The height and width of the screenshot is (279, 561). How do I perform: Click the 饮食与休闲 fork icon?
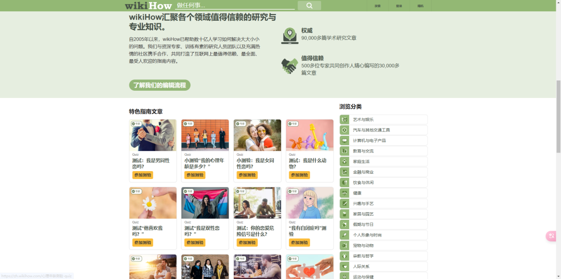pos(344,182)
